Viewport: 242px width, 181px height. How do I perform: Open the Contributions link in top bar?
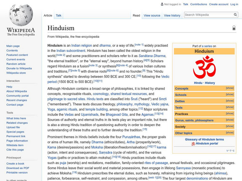pyautogui.click(x=198, y=4)
